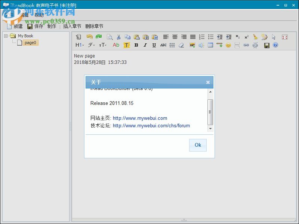Click the Redo arrow icon

(x=98, y=37)
